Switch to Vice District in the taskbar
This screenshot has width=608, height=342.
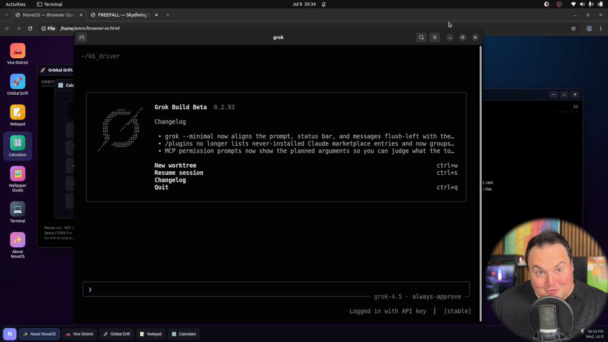(80, 334)
